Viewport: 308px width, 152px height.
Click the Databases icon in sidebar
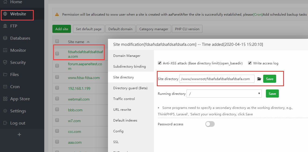pos(5,38)
